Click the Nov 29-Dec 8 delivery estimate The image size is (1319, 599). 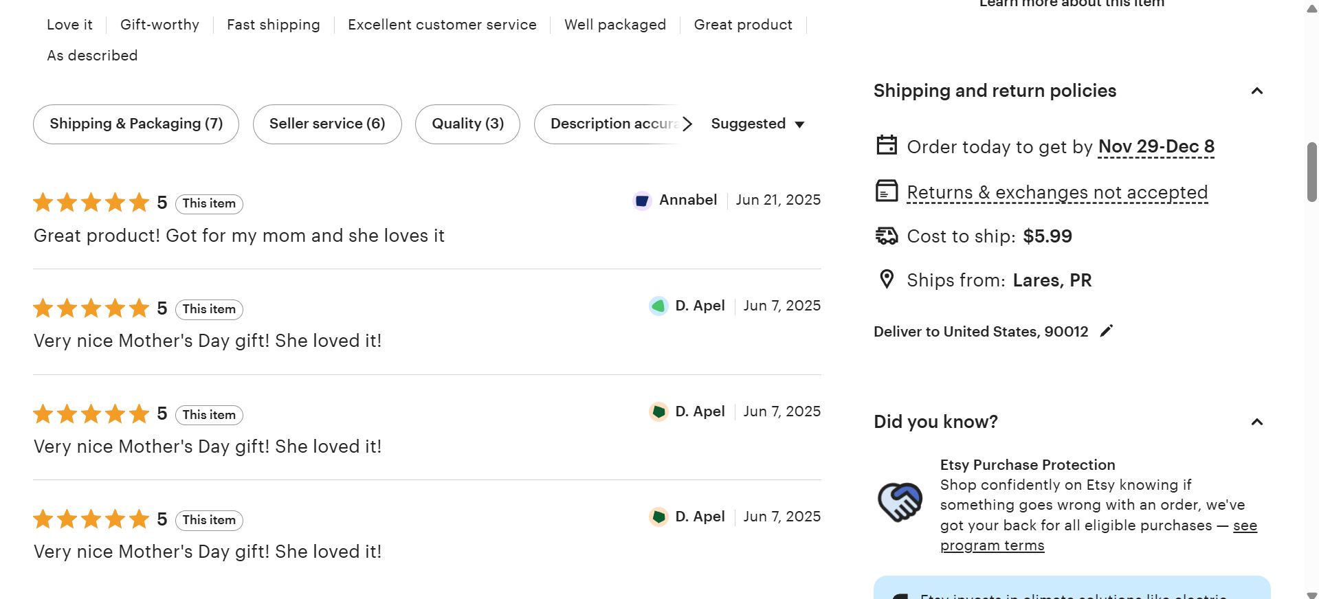[1156, 147]
